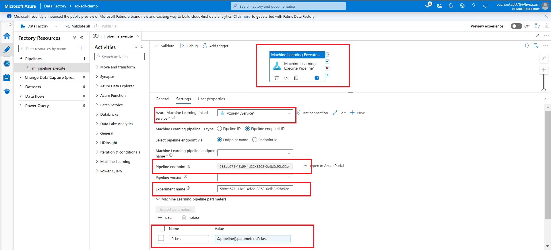This screenshot has width=551, height=250.
Task: Click the blue add-output arrow on the activity
Action: pos(317,78)
